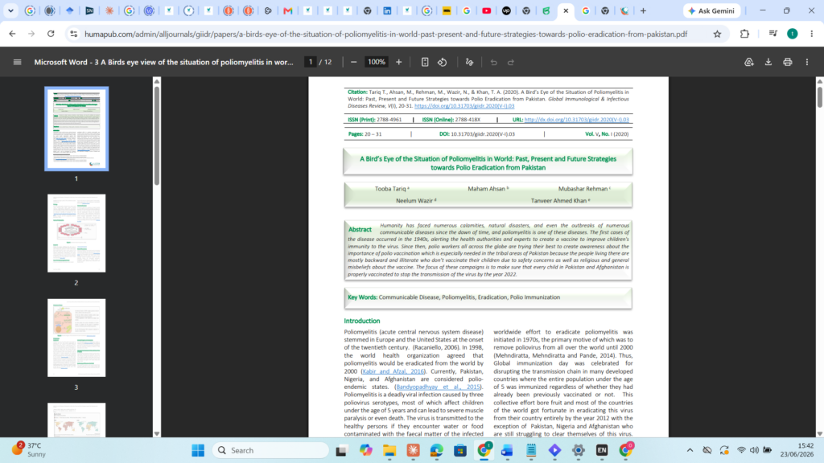Open Microsoft Store from taskbar

coord(459,450)
